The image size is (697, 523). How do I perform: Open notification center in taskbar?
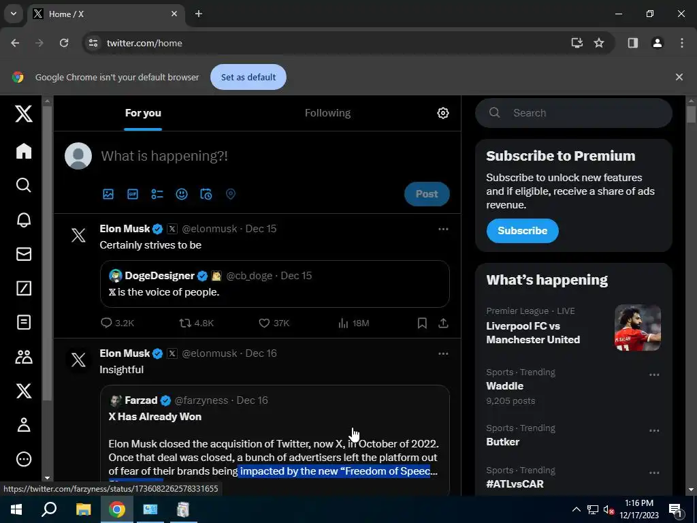pyautogui.click(x=675, y=509)
